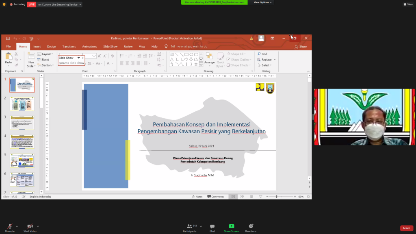This screenshot has height=234, width=416.
Task: Expand the View Options dropdown
Action: point(263,2)
